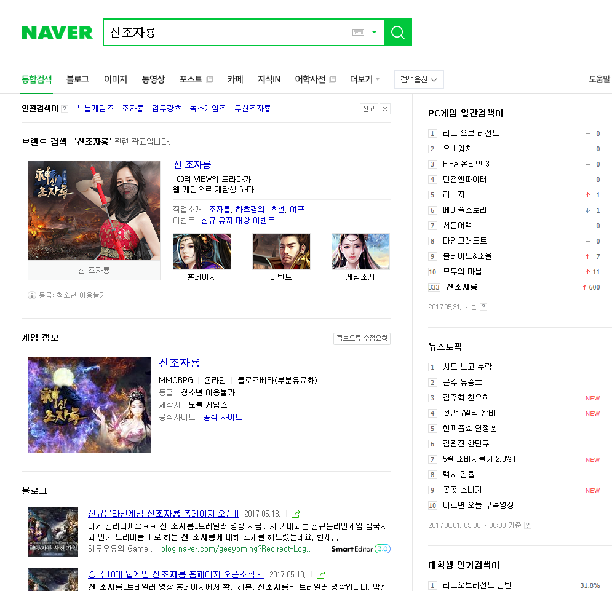Click news topic 5월 소비자물가 2.0%↑
The width and height of the screenshot is (612, 591).
point(480,459)
